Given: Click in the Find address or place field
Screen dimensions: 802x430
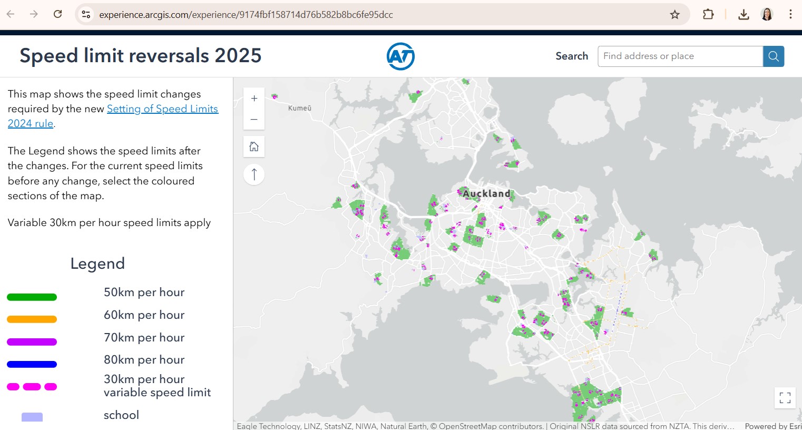Looking at the screenshot, I should (x=680, y=56).
